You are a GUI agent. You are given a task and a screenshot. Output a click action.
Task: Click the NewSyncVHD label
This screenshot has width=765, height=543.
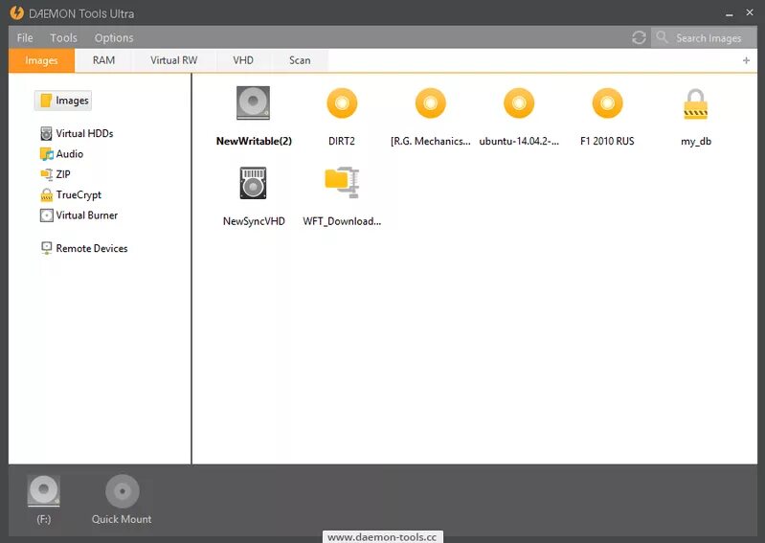tap(254, 221)
